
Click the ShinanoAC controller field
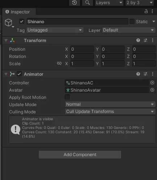pos(107,83)
